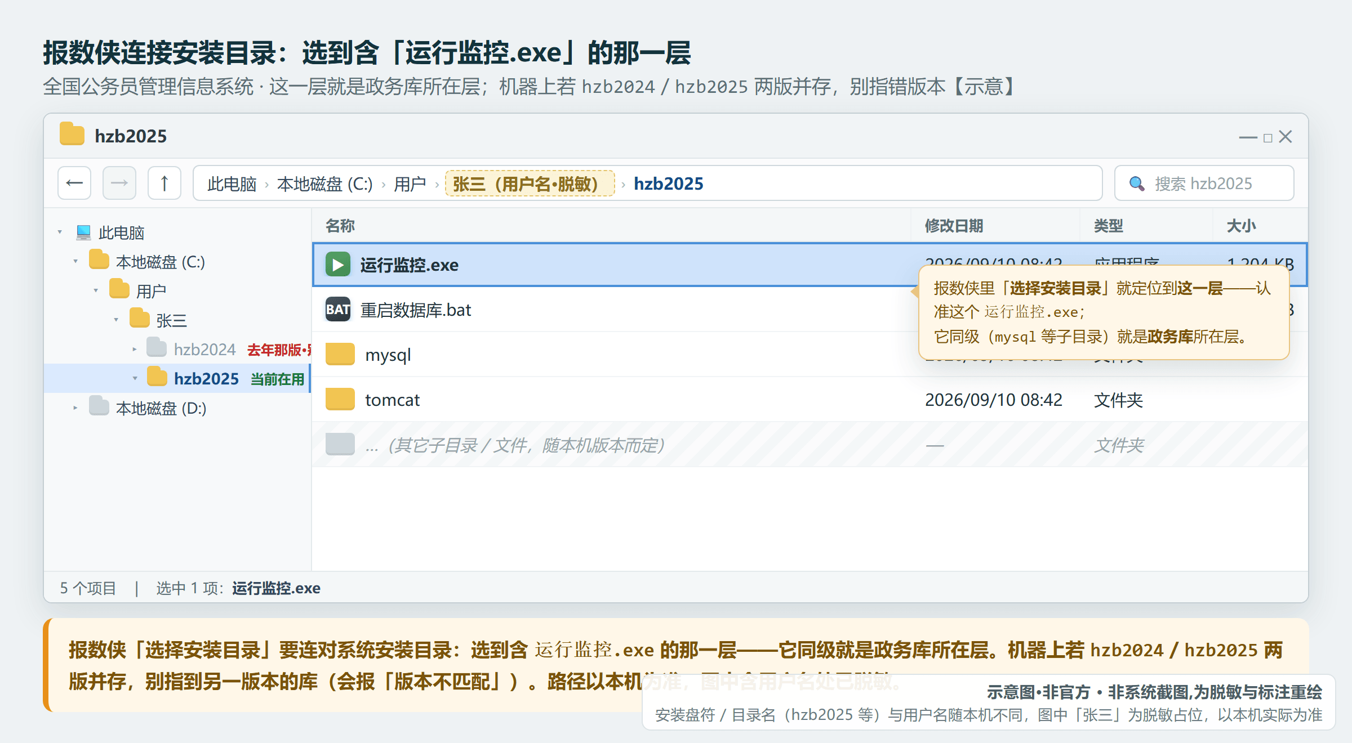
Task: Select the mysql folder name
Action: pyautogui.click(x=388, y=355)
